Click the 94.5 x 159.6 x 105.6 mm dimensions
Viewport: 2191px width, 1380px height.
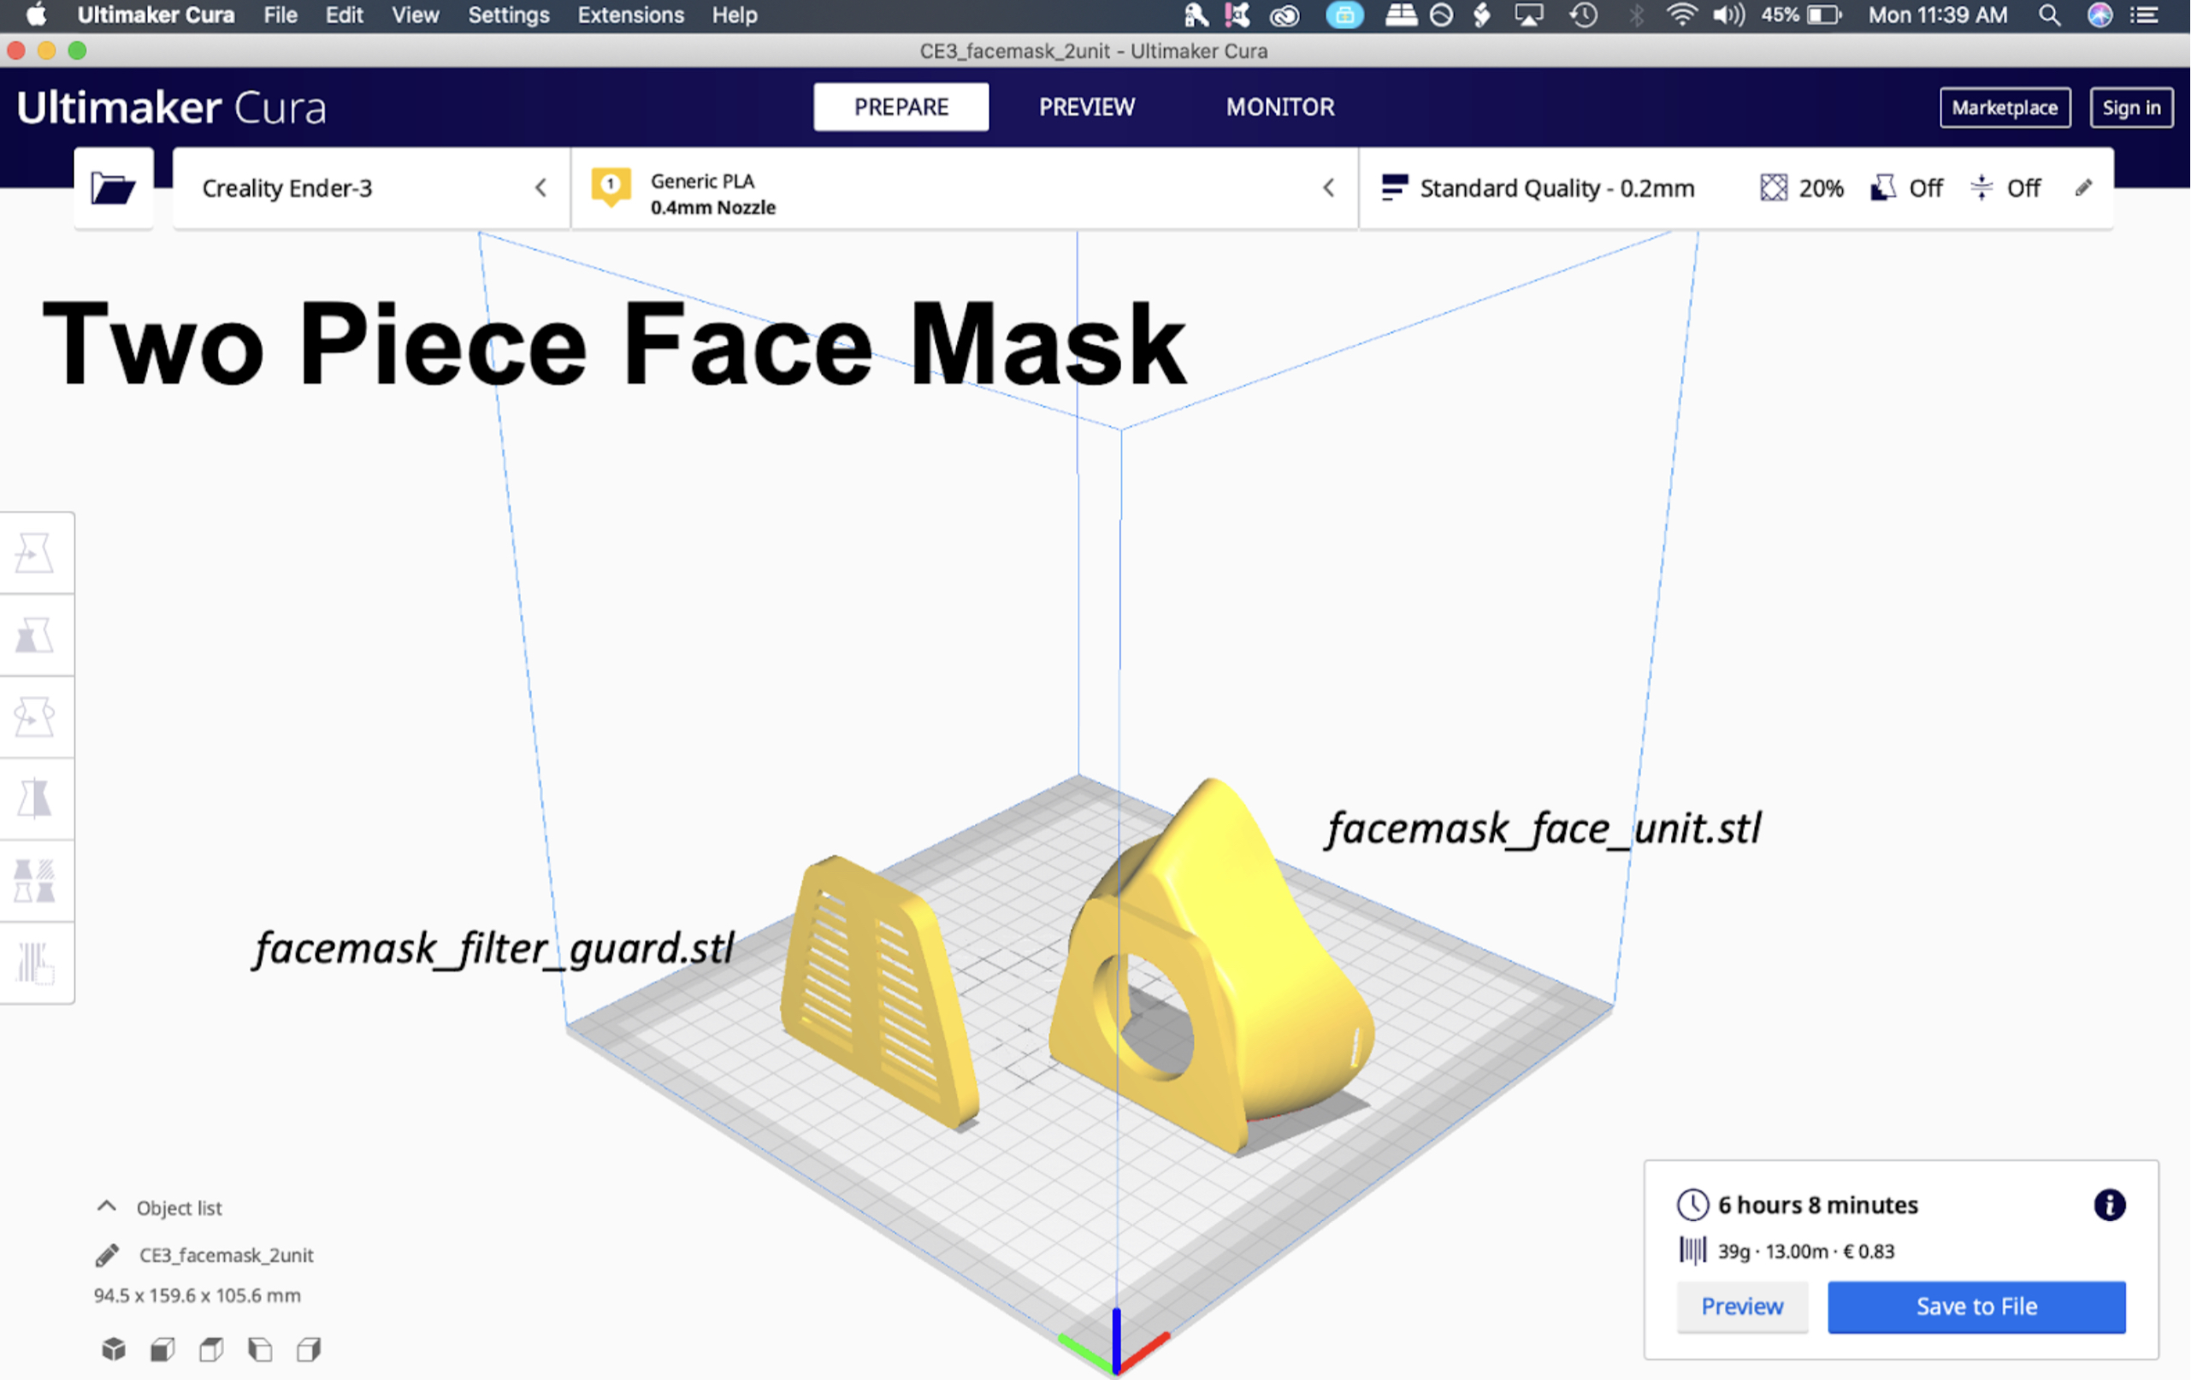(x=197, y=1295)
